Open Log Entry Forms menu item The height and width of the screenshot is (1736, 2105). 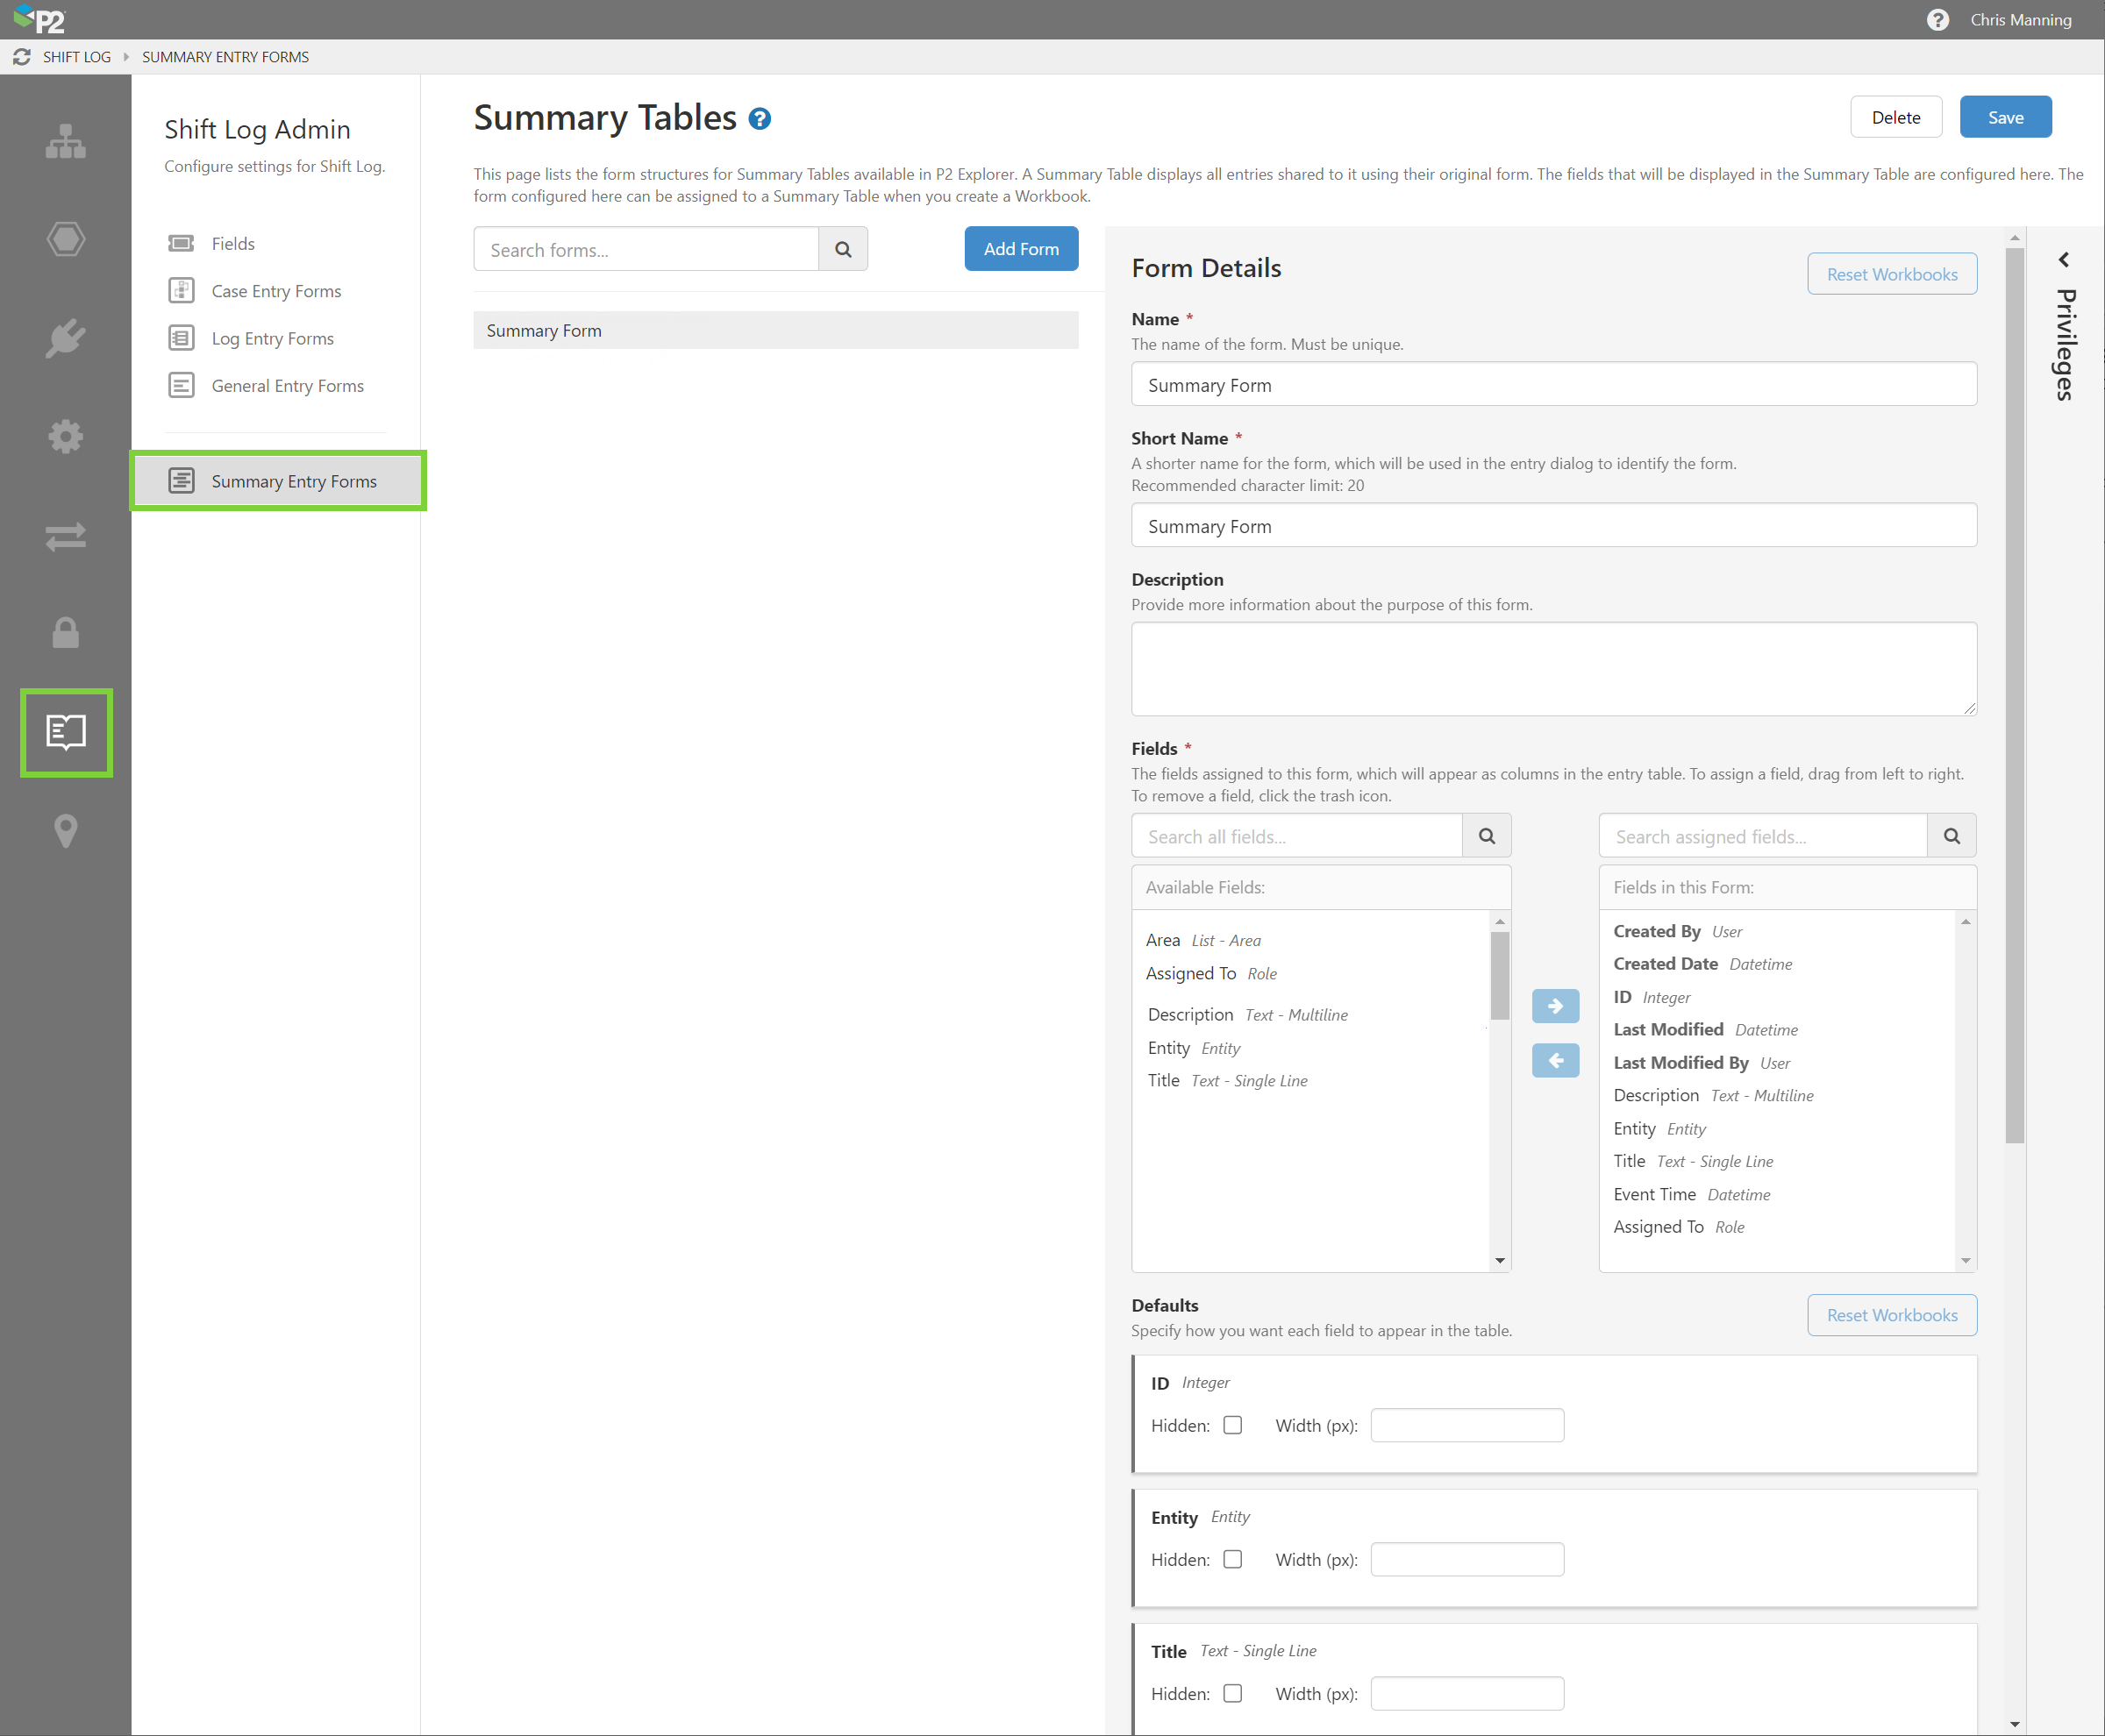click(272, 338)
